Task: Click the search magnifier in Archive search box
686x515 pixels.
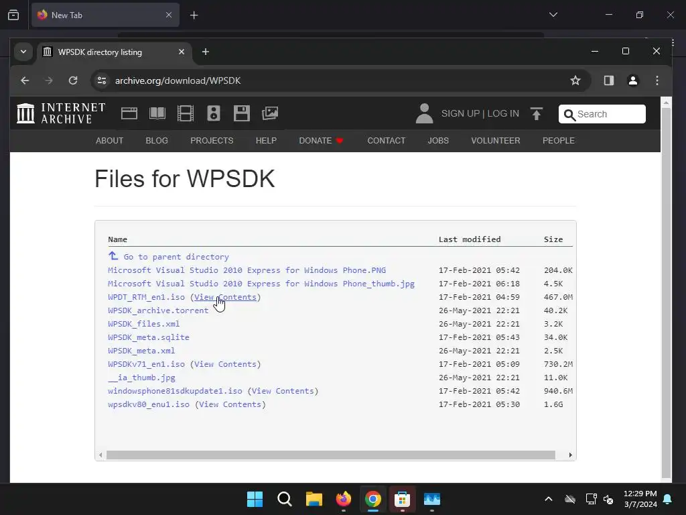Action: tap(569, 115)
